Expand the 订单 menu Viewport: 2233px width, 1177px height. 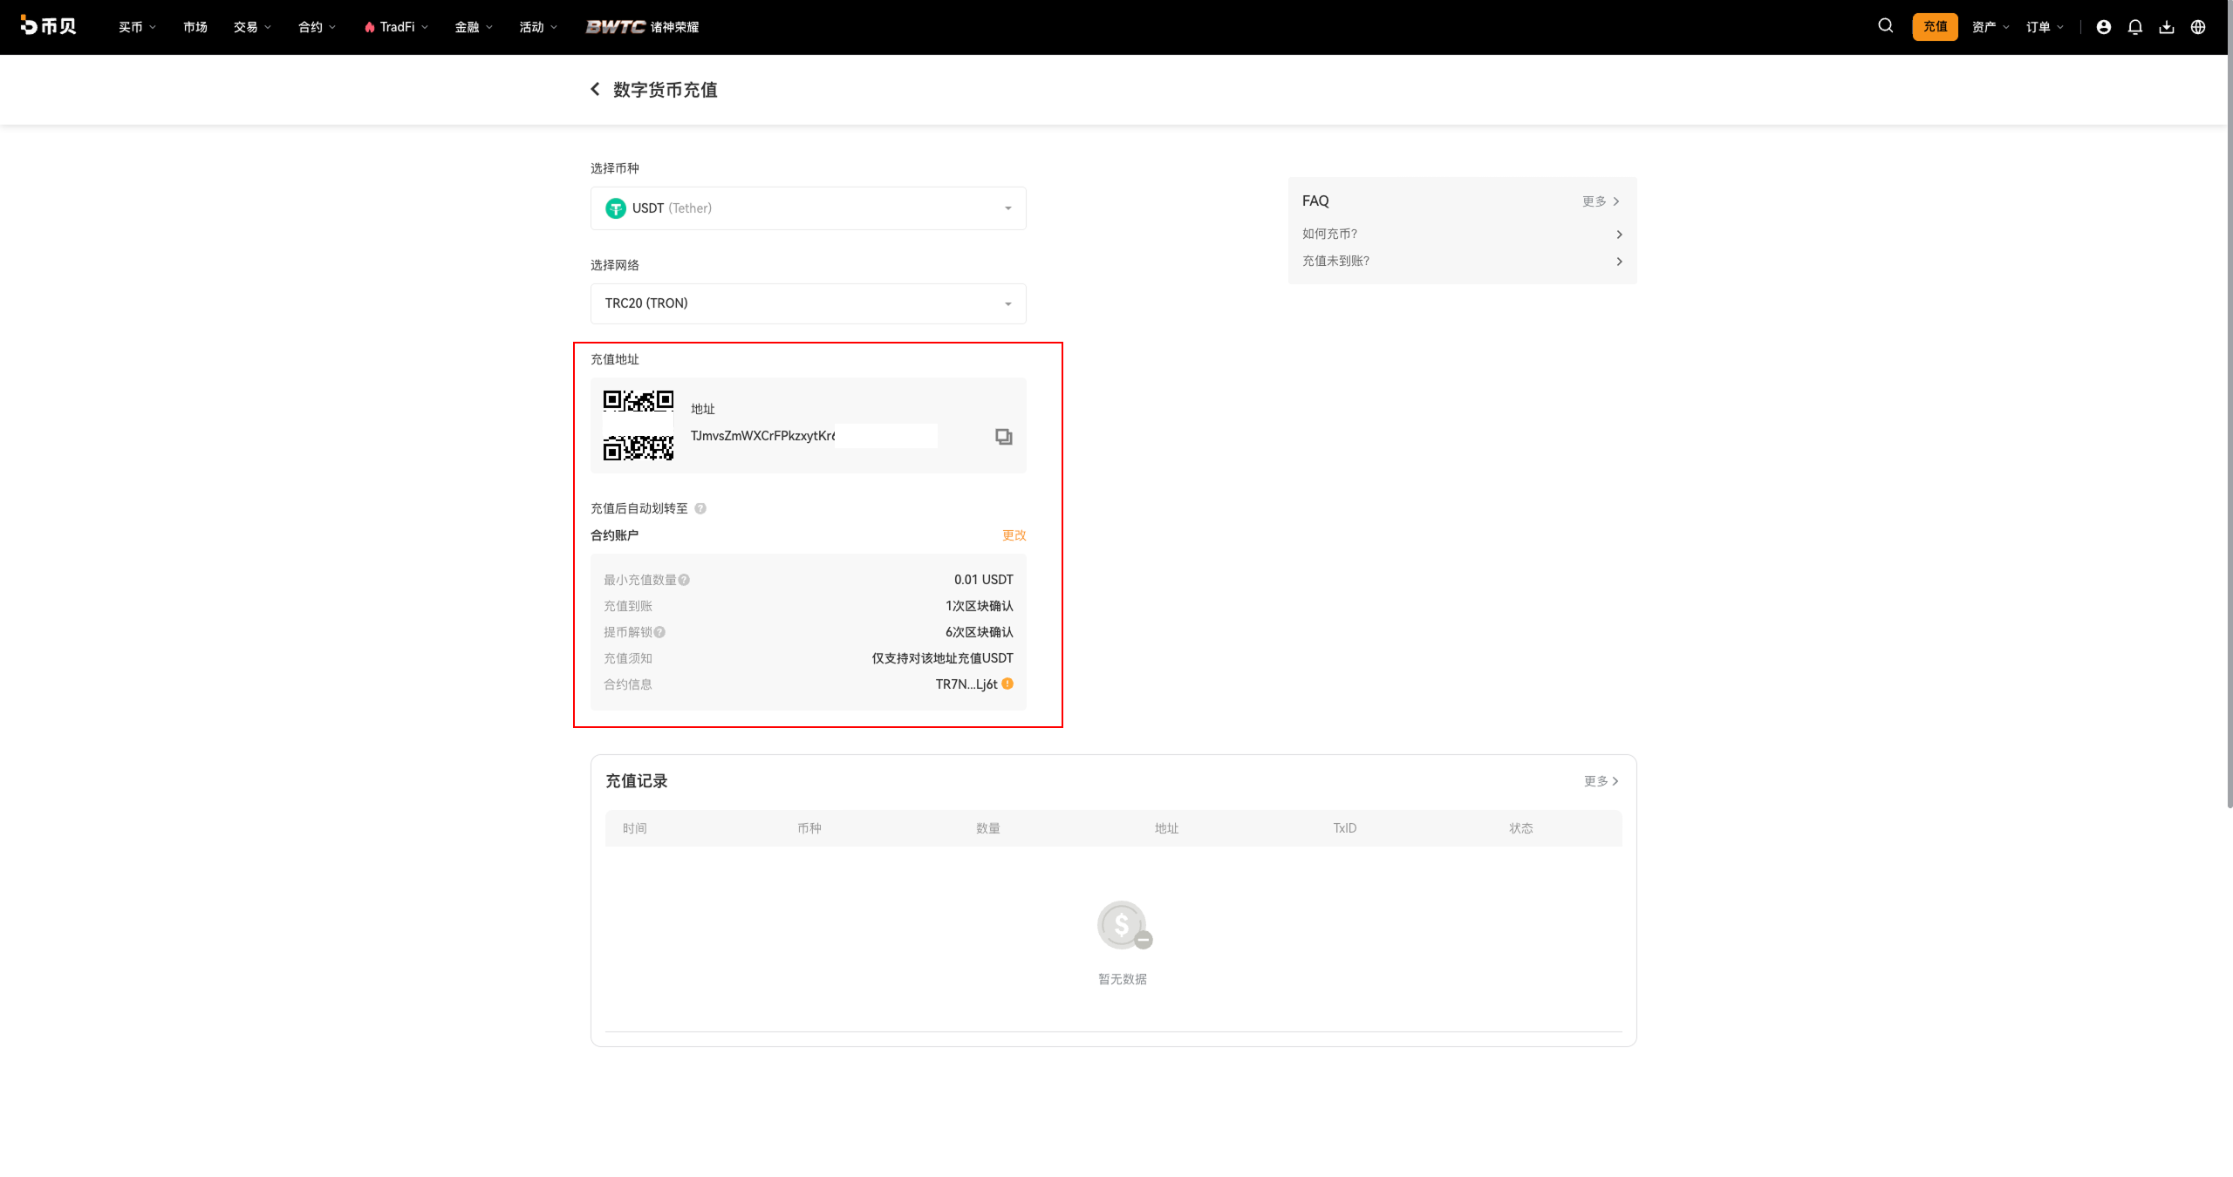[x=2045, y=27]
